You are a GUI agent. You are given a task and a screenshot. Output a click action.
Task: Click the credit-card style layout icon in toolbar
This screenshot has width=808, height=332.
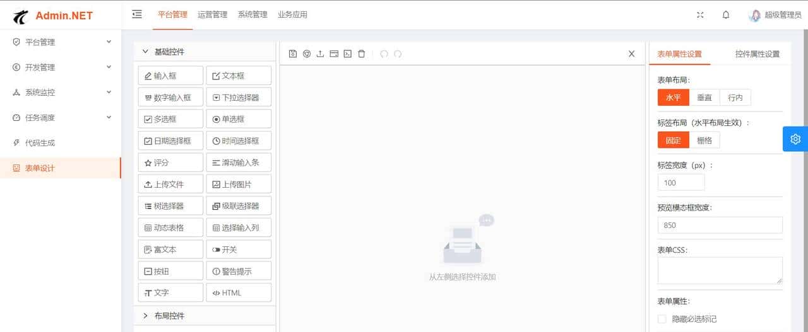coord(334,54)
